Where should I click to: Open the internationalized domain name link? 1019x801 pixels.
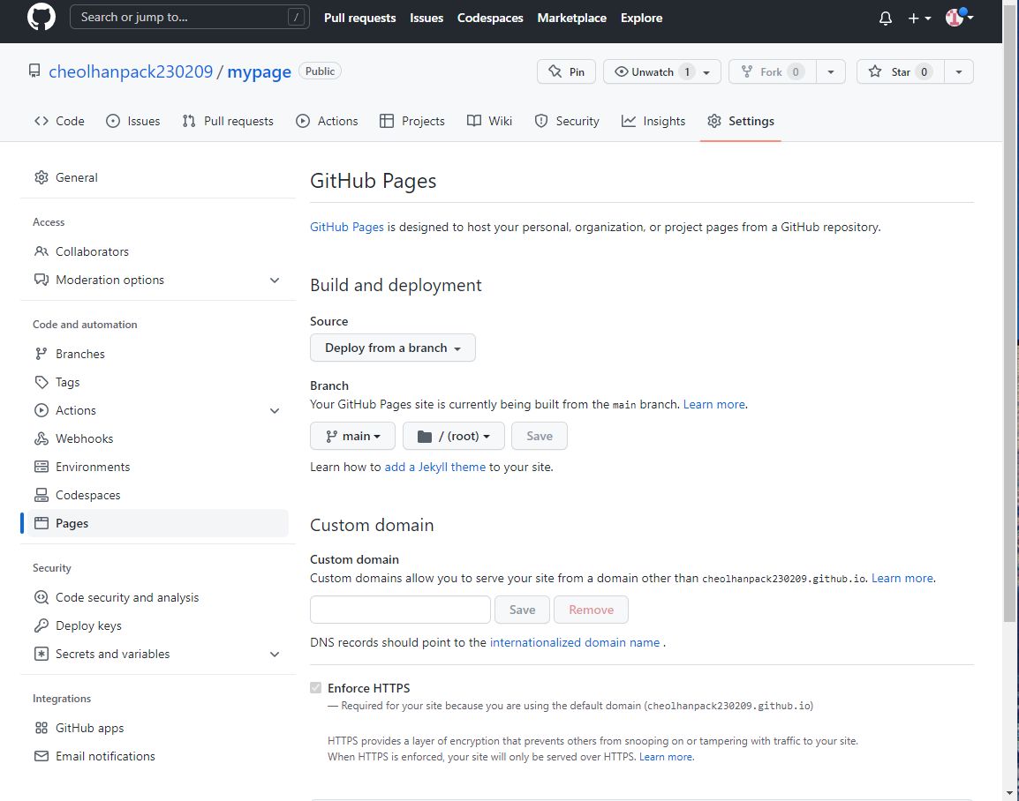[x=575, y=642]
